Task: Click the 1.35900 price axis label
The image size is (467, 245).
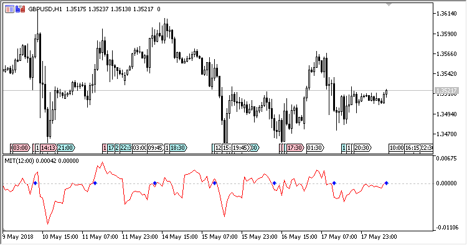Action: 446,34
